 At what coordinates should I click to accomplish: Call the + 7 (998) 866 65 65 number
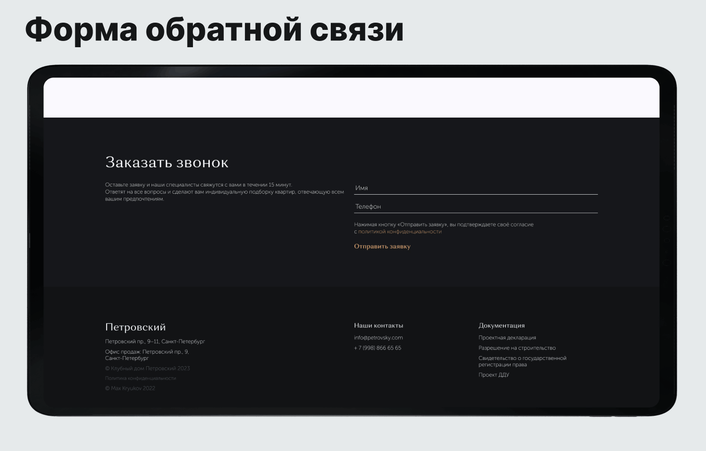pos(377,348)
